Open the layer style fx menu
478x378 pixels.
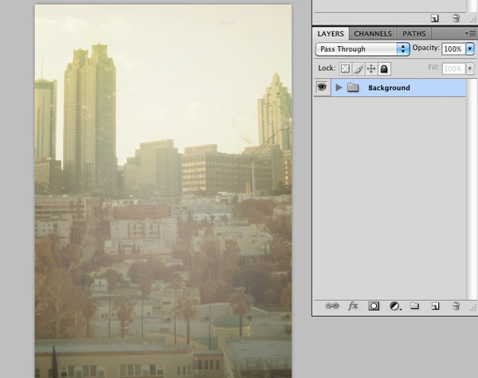coord(354,306)
